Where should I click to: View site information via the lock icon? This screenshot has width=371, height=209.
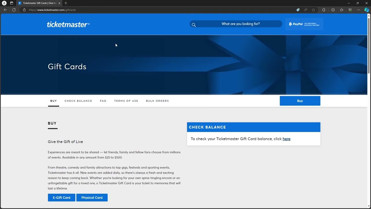pos(24,10)
